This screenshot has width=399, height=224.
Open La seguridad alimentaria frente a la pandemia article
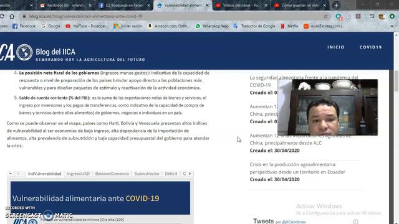tap(304, 82)
